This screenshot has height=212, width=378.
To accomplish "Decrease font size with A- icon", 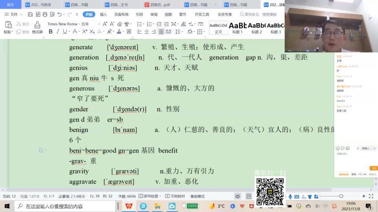I will [112, 24].
